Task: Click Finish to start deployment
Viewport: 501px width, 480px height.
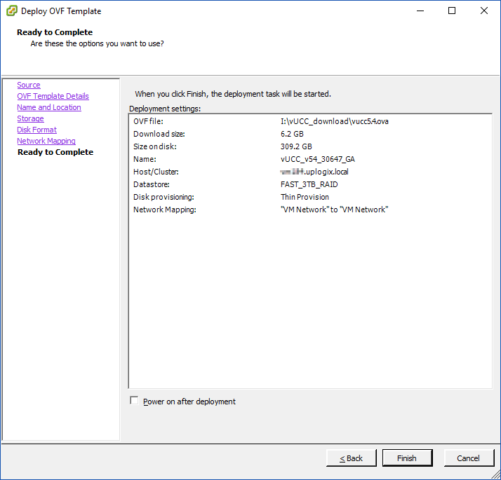Action: coord(407,458)
